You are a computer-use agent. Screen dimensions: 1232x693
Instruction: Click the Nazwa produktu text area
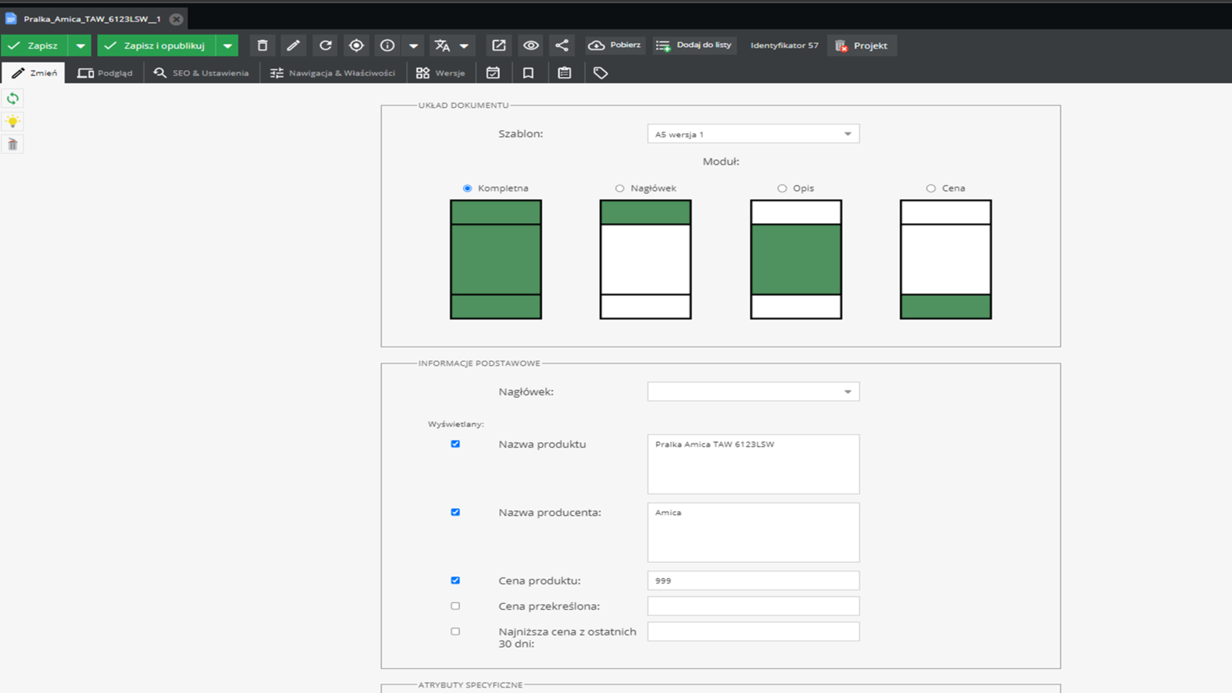(x=753, y=464)
